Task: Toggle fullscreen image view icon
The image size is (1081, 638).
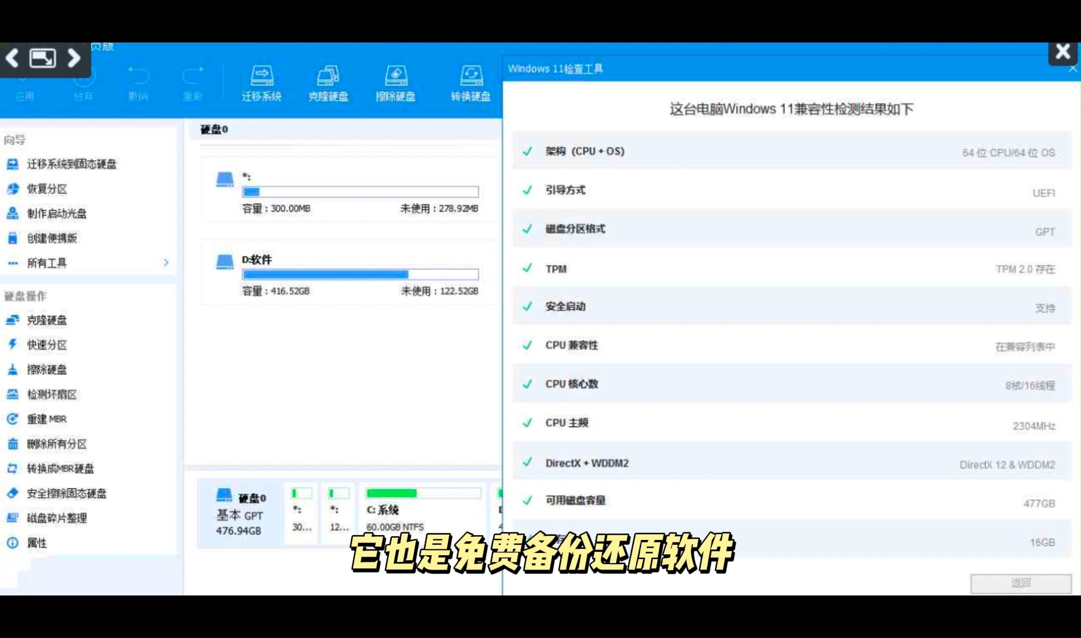Action: click(x=43, y=58)
